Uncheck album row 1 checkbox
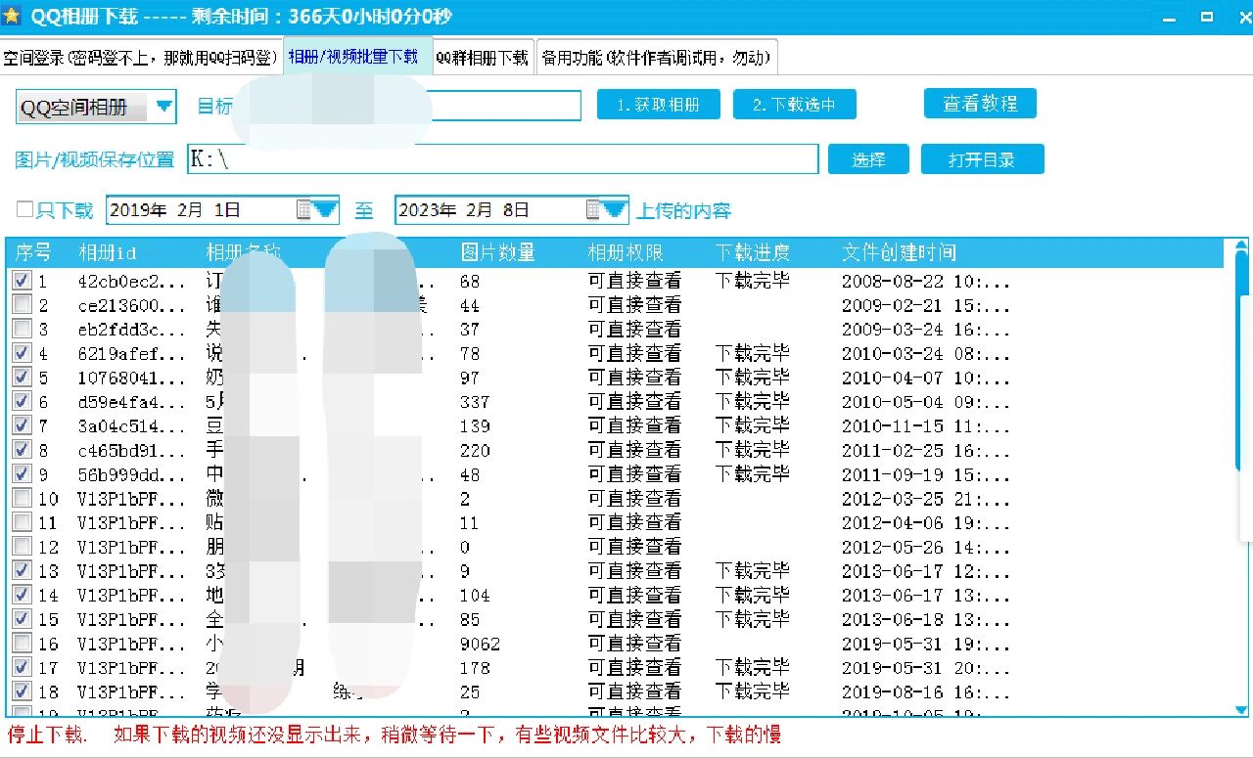1253x758 pixels. (22, 281)
